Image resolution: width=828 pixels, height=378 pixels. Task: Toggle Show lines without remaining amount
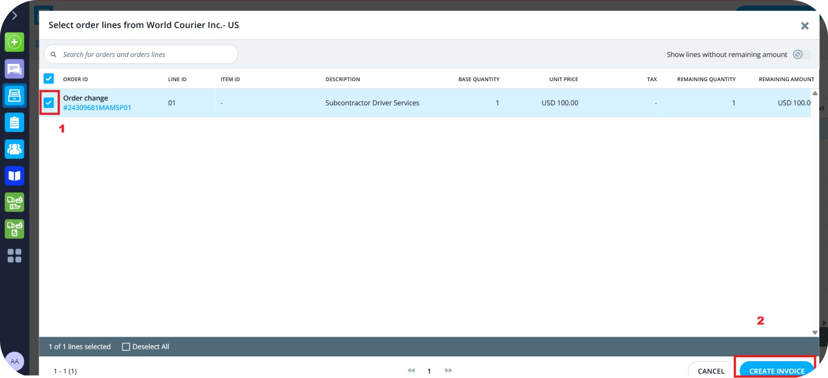coord(801,54)
